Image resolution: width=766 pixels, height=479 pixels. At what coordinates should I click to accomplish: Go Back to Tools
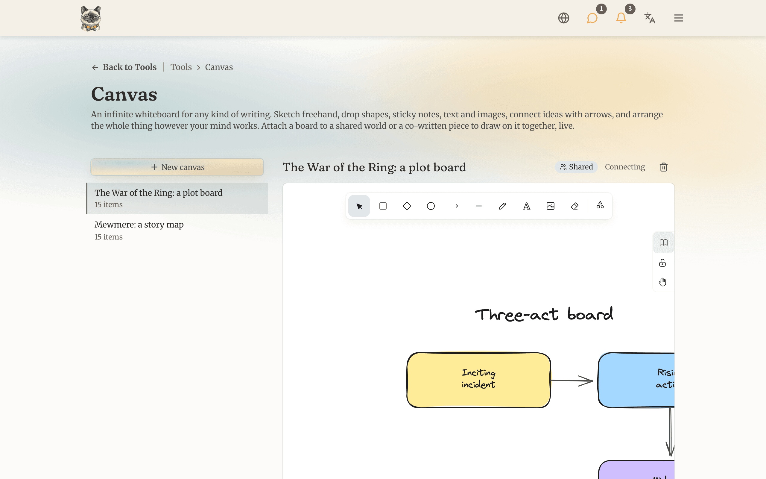point(124,67)
